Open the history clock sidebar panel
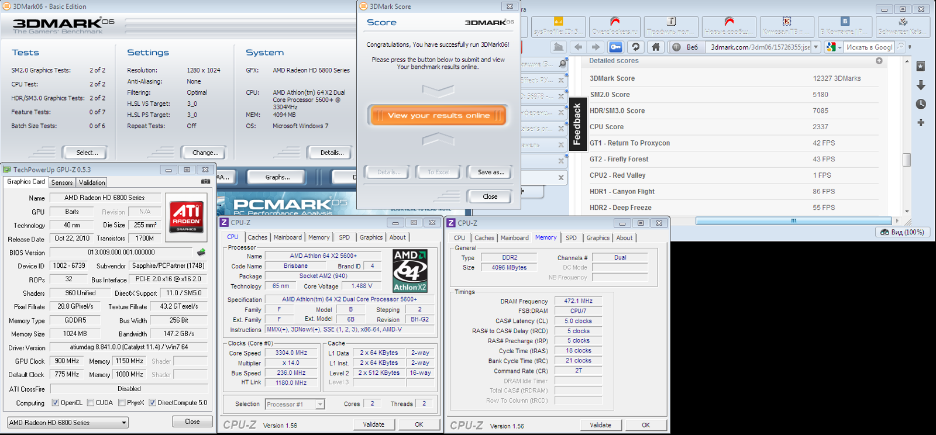The image size is (936, 435). pos(921,104)
